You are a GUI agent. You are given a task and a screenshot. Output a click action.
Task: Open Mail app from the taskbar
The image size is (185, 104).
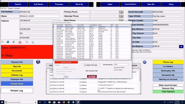(59, 102)
